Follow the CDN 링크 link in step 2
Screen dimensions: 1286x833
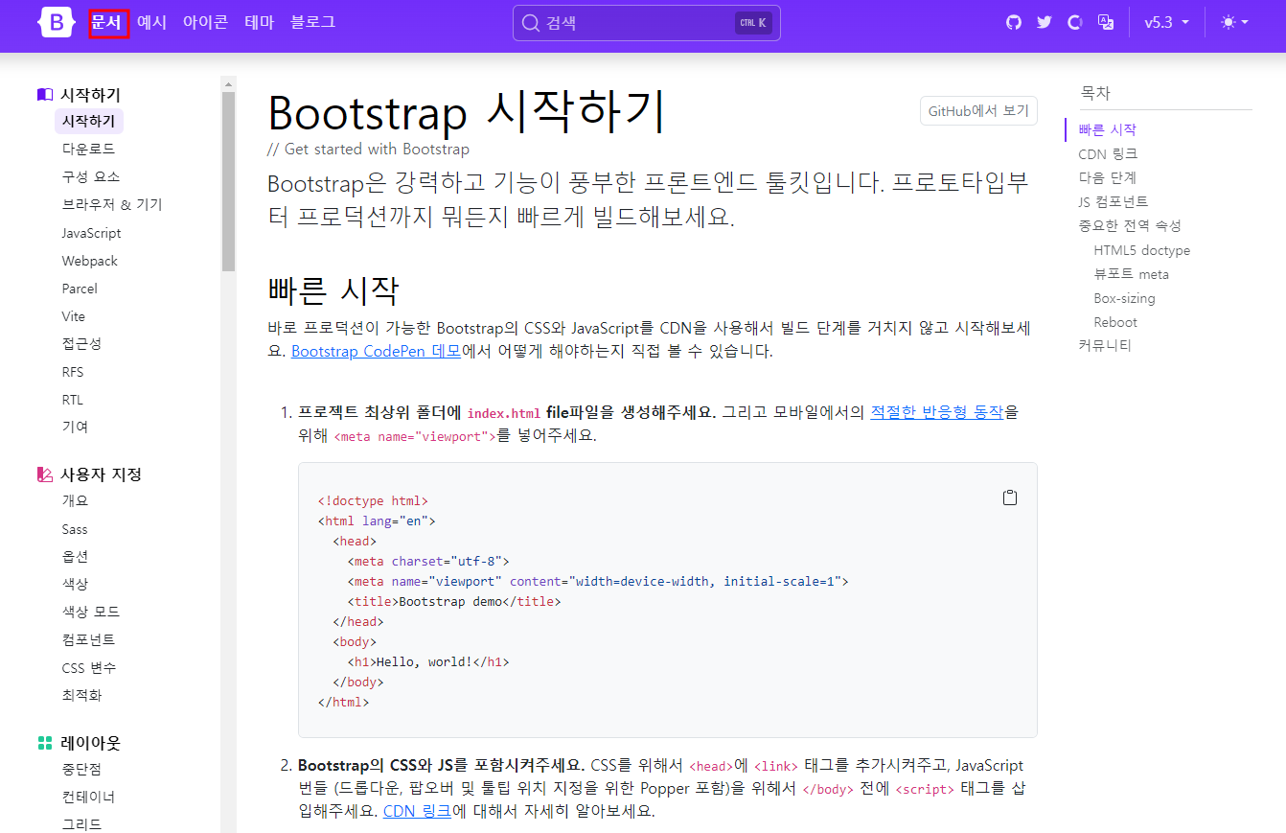point(417,811)
